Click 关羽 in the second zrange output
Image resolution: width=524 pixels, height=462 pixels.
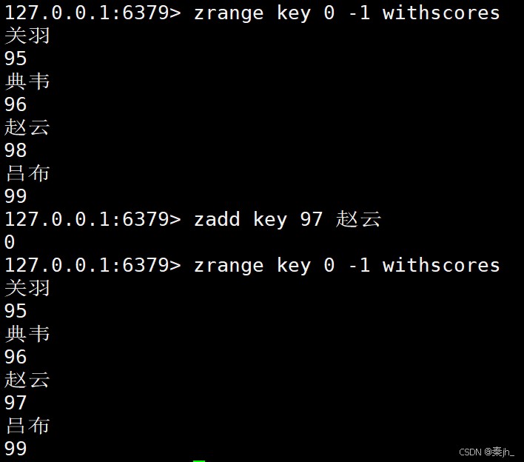coord(27,288)
